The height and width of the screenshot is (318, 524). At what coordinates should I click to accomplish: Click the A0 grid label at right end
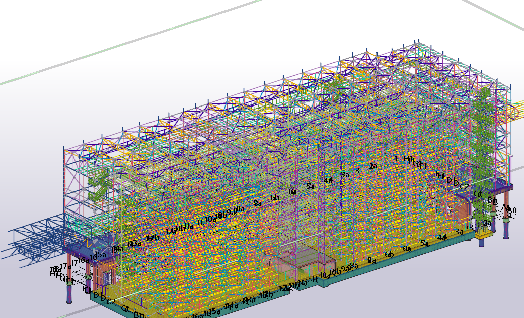(512, 210)
